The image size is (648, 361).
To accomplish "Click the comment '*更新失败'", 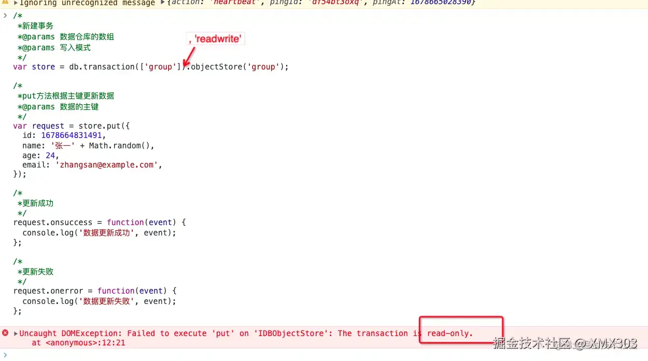I will pyautogui.click(x=36, y=272).
